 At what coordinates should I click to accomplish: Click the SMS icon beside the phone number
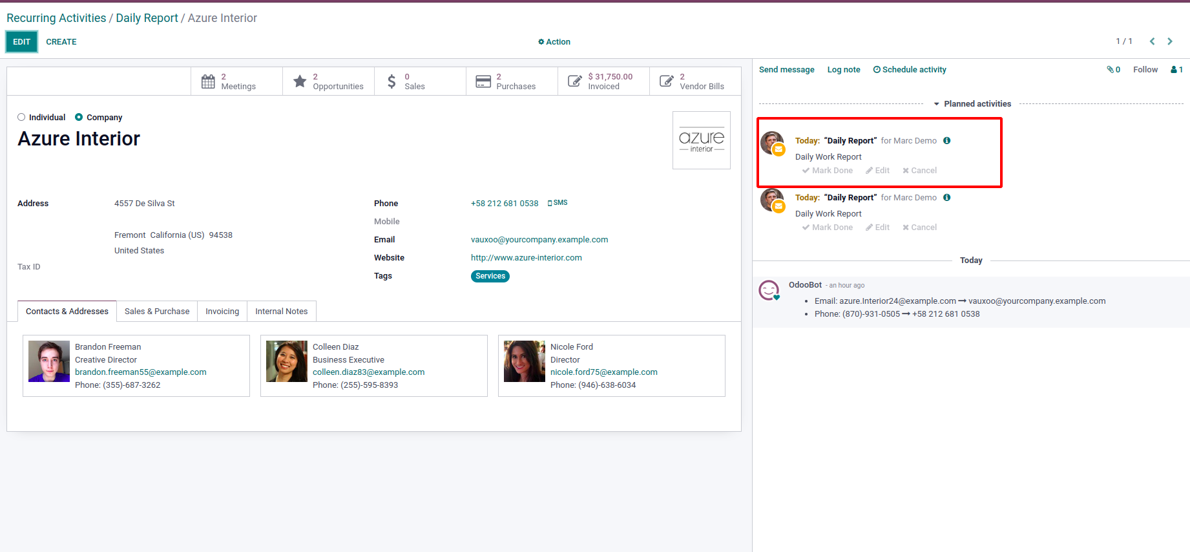tap(558, 203)
